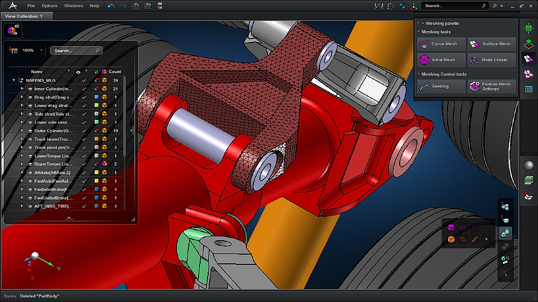Click the orange solid cube filter icon
Screen dimensions: 538x302
[451, 239]
